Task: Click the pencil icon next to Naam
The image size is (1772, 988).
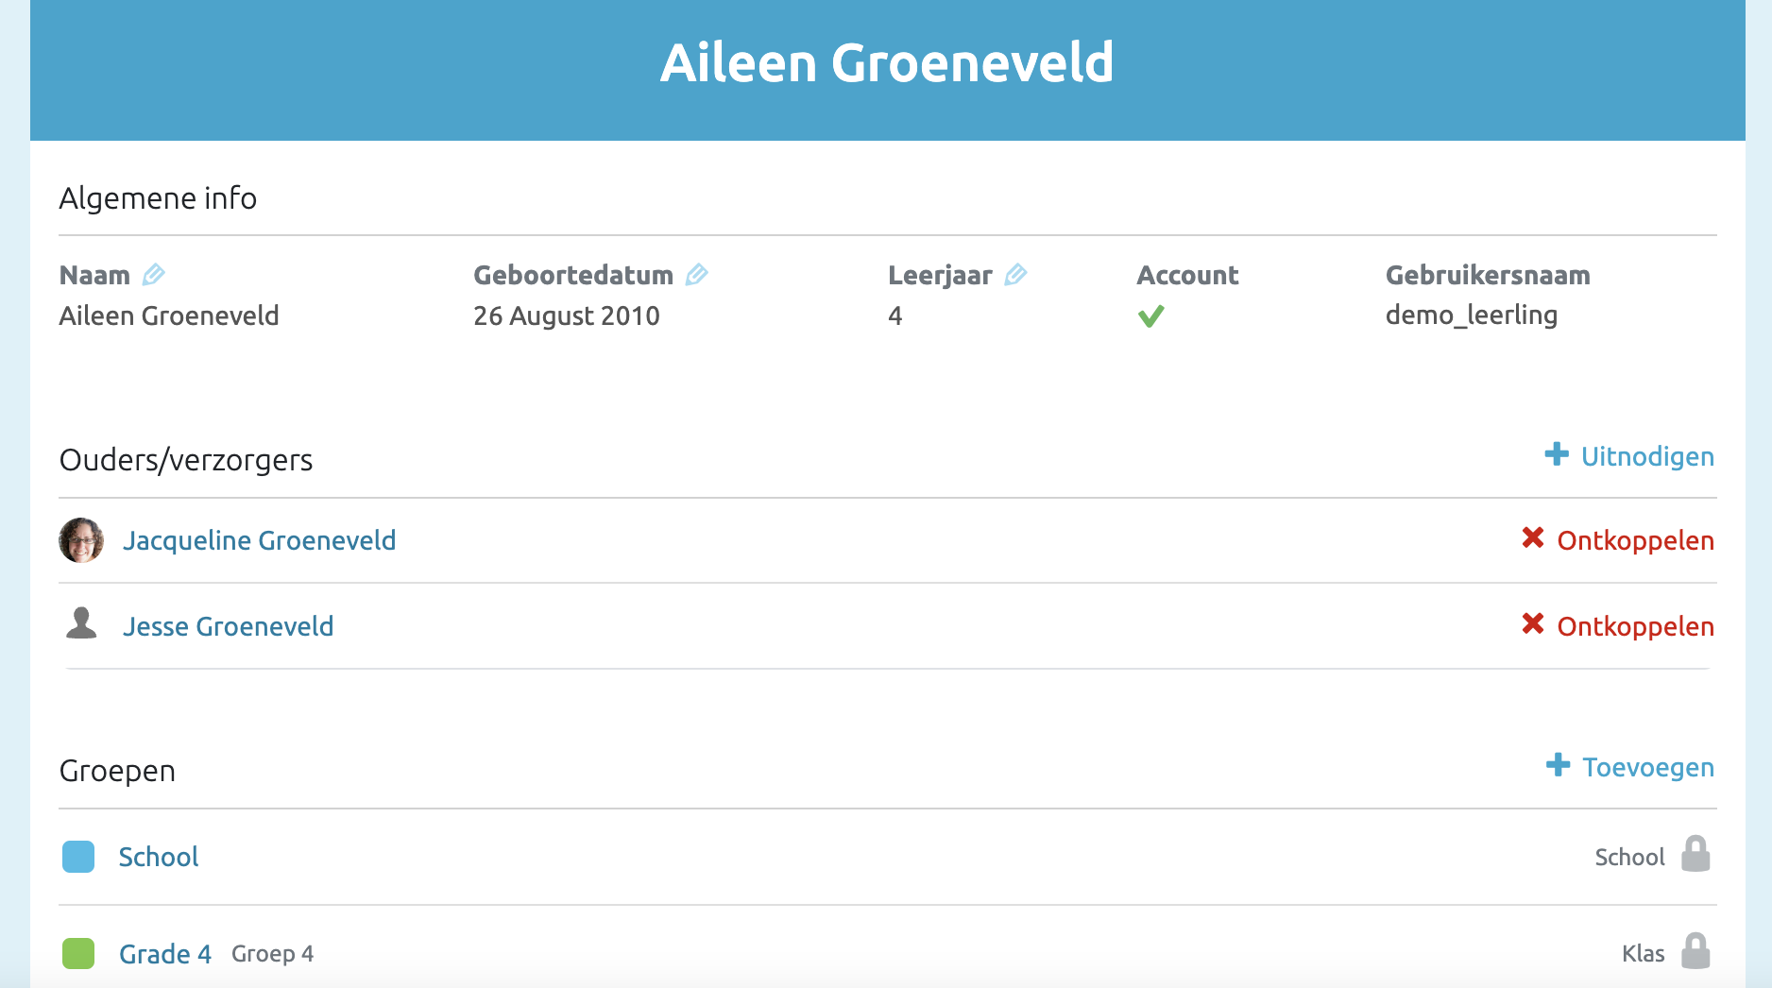Action: [153, 275]
